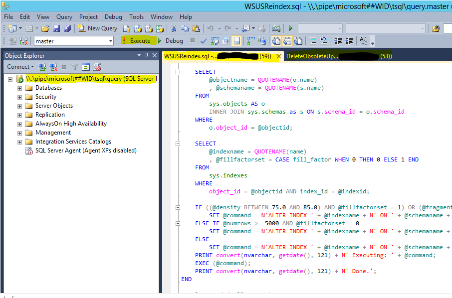The image size is (452, 298).
Task: Click the Paste clipboard icon
Action: coord(196,28)
